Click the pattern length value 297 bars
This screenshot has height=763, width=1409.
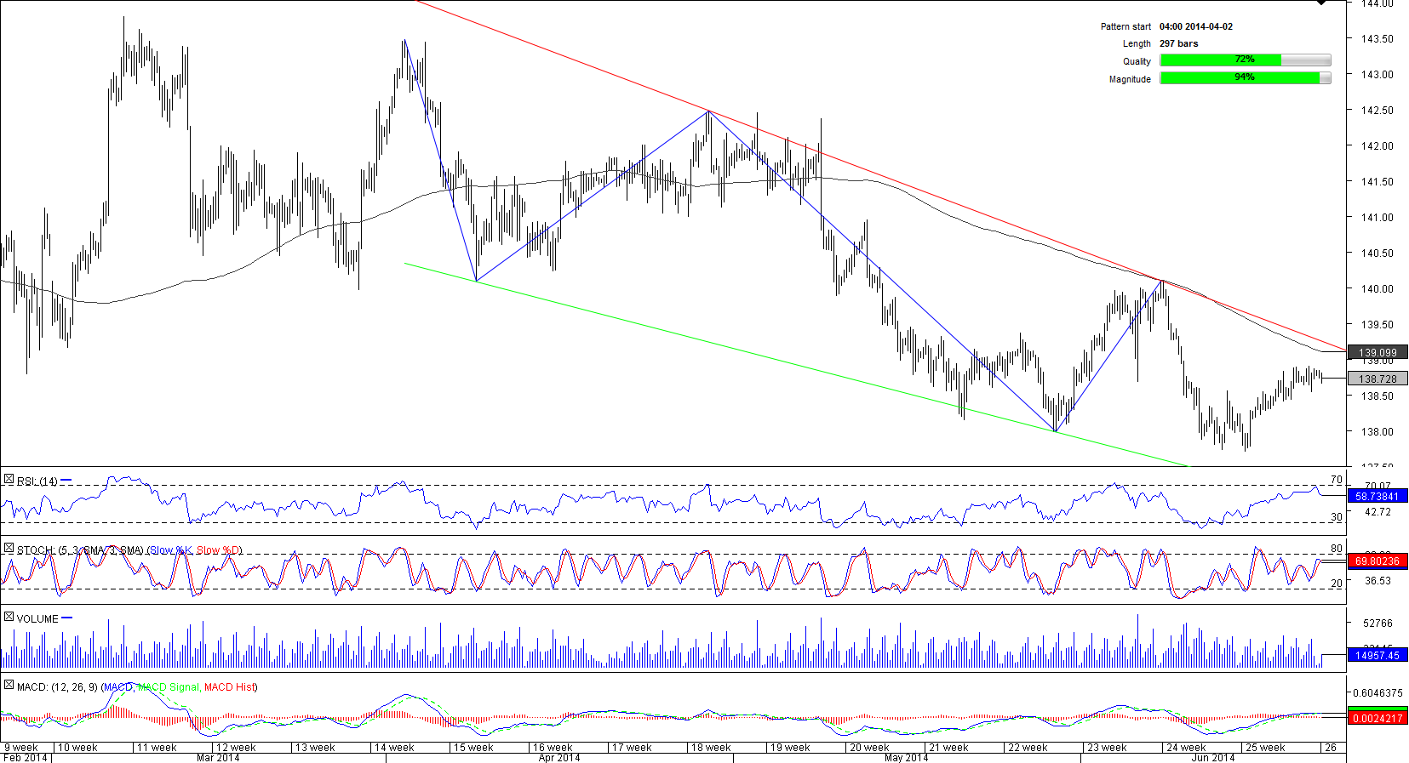tap(1179, 43)
